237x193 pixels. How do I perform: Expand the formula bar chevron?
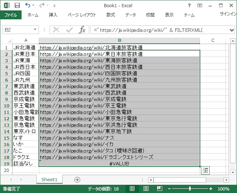click(232, 30)
